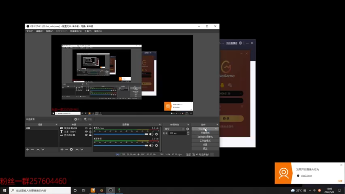Move the scene down in the Scenes list
Image resolution: width=345 pixels, height=194 pixels.
coord(43,150)
